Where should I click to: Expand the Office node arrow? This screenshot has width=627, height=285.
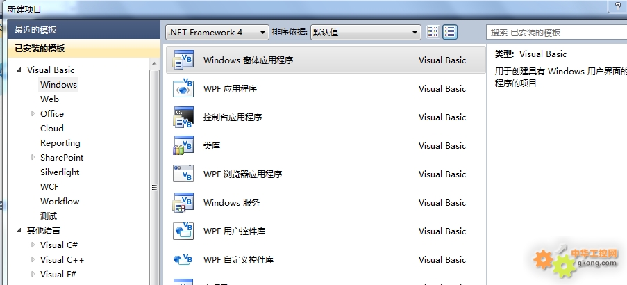pyautogui.click(x=33, y=114)
